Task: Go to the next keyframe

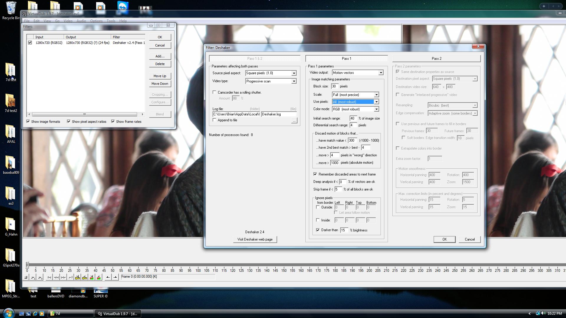Action: [85, 277]
